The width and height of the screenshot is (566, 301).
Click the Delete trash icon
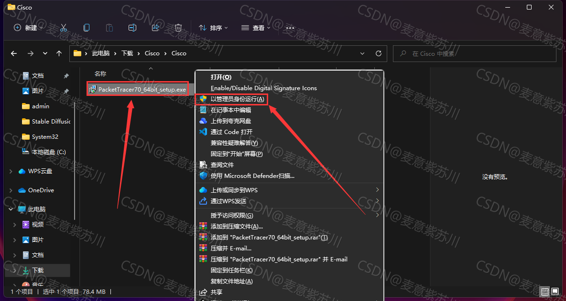[178, 28]
